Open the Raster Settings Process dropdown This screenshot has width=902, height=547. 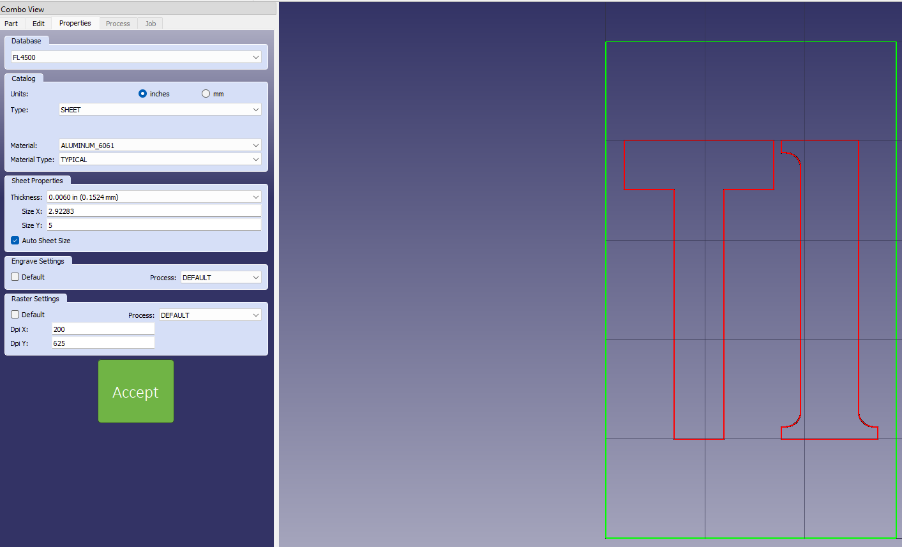pos(210,315)
